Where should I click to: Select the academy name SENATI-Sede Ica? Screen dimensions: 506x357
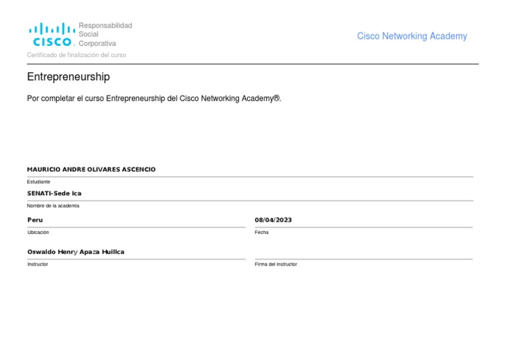click(54, 193)
